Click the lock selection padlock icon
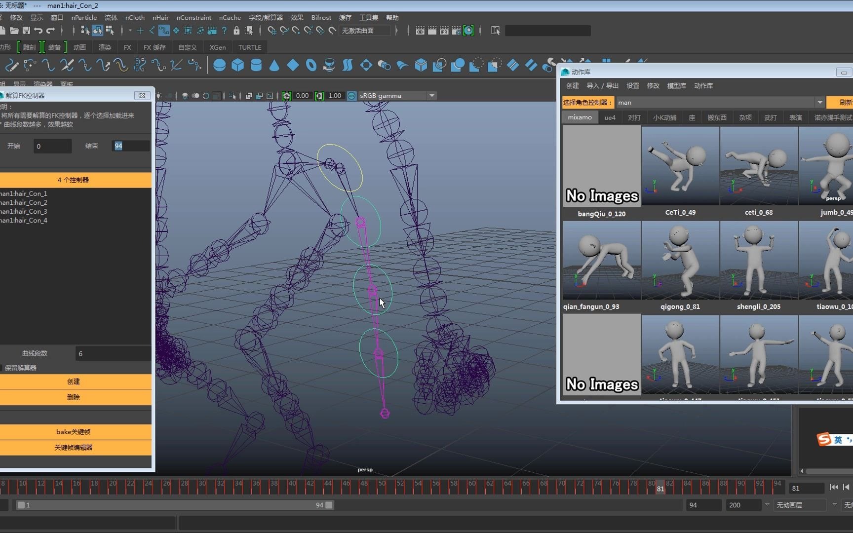Image resolution: width=853 pixels, height=533 pixels. pos(236,31)
